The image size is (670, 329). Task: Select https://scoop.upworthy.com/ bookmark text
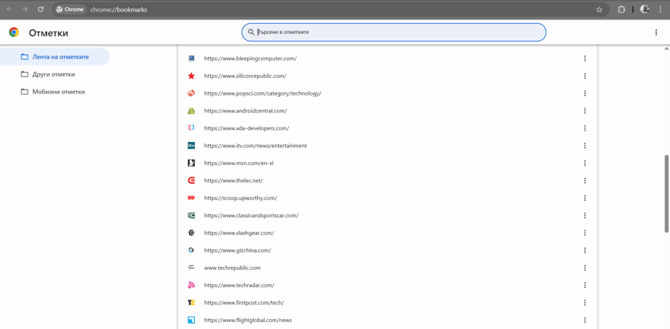pyautogui.click(x=241, y=198)
